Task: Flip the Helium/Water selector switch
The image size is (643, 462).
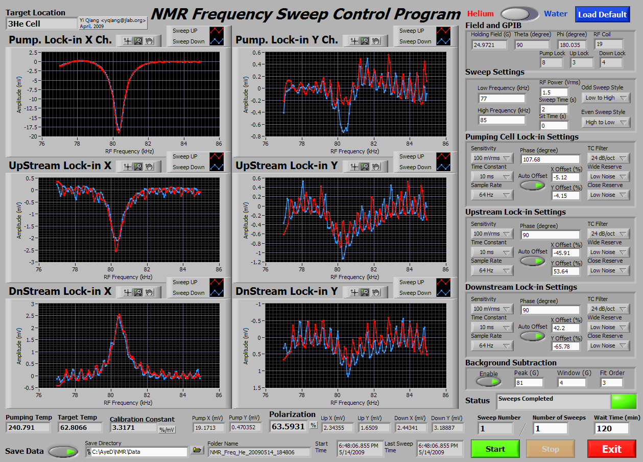Action: pyautogui.click(x=519, y=14)
